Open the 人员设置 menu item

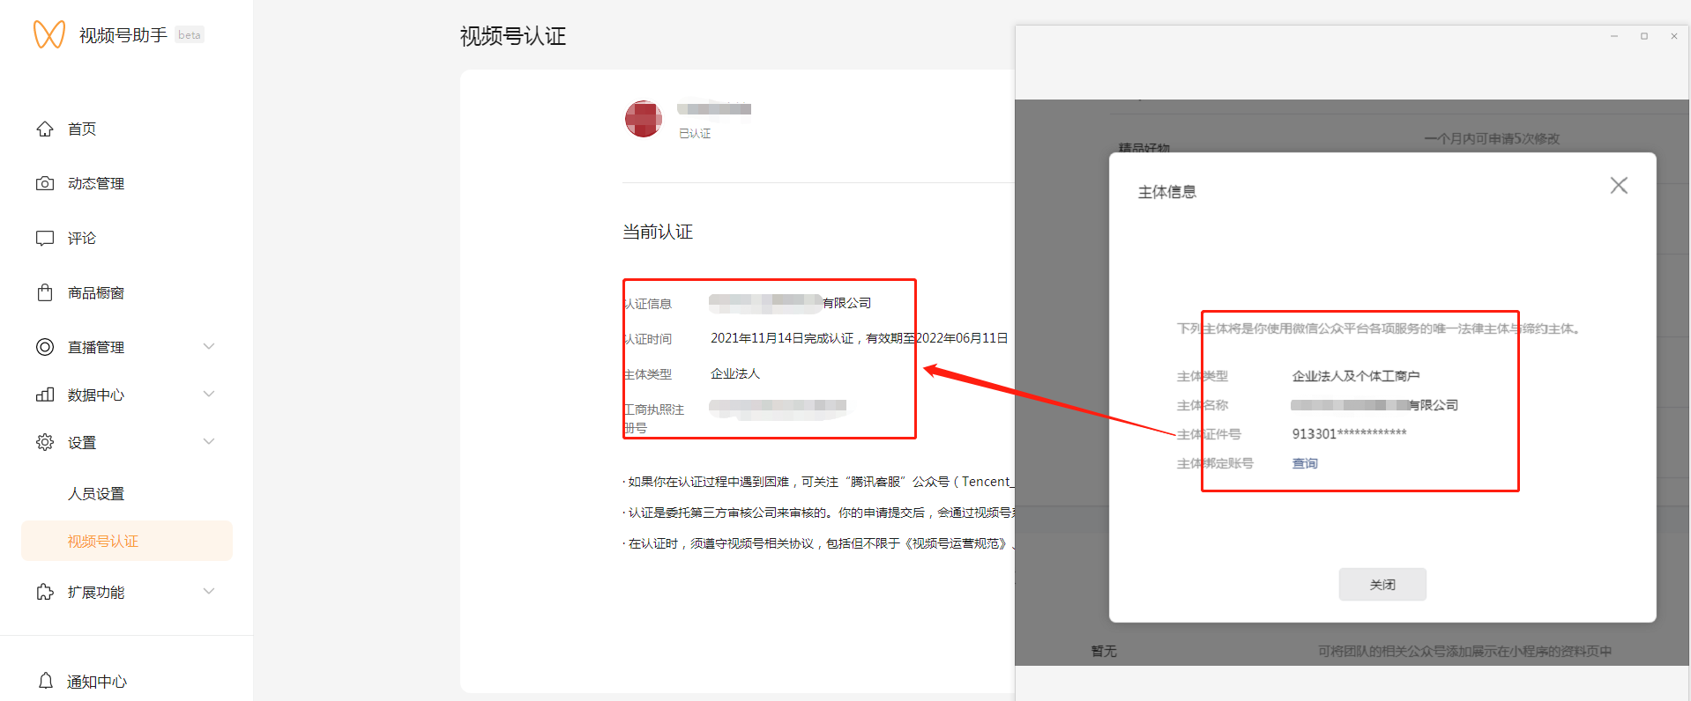pos(96,494)
